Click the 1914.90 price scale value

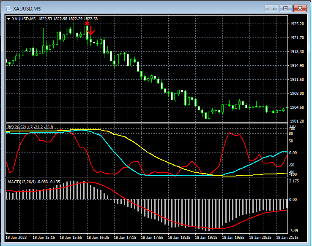coord(297,66)
